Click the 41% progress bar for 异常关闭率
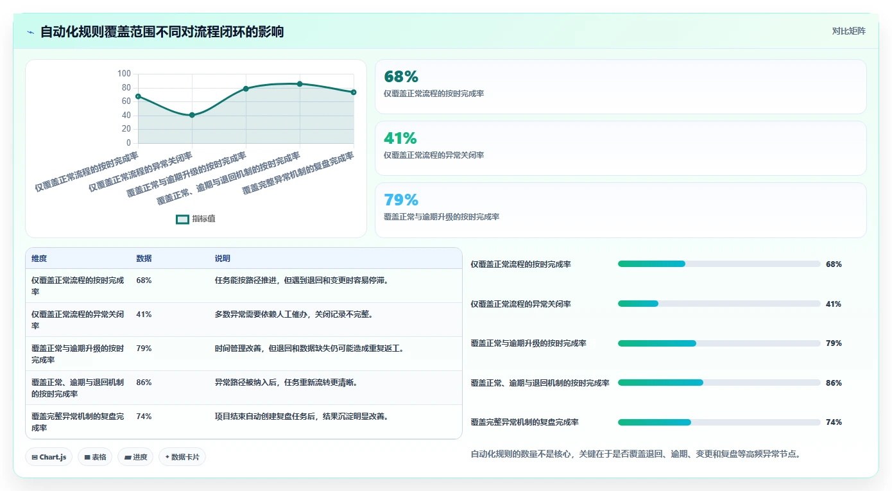This screenshot has height=491, width=892. pyautogui.click(x=719, y=304)
